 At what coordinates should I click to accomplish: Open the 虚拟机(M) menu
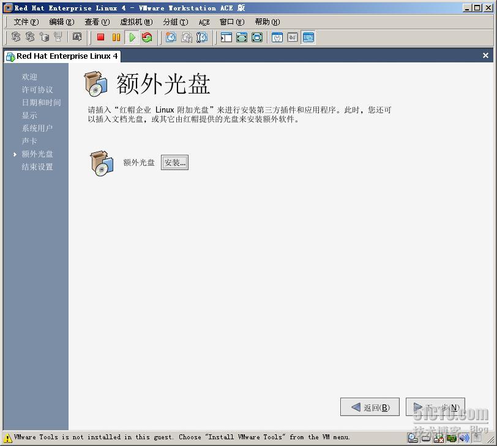pos(136,22)
